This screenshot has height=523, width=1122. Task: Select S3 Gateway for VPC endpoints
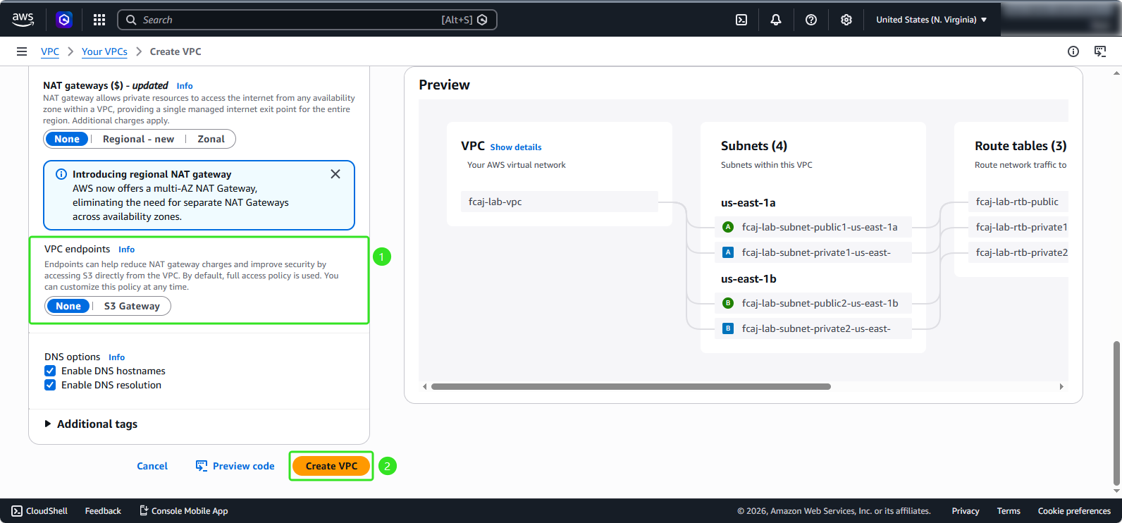click(x=132, y=306)
